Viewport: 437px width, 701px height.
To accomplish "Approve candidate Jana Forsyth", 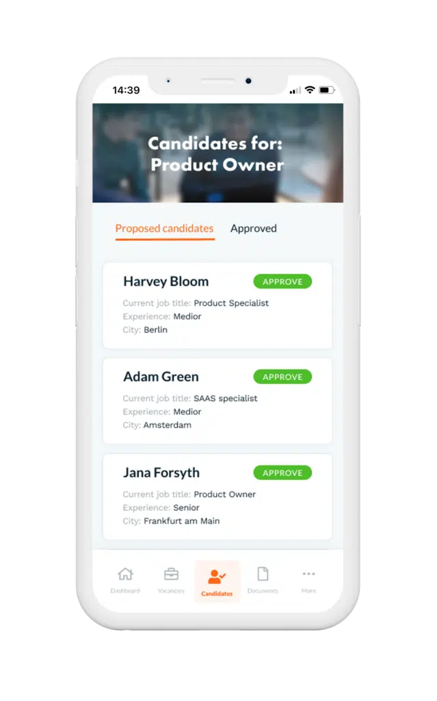I will coord(282,472).
